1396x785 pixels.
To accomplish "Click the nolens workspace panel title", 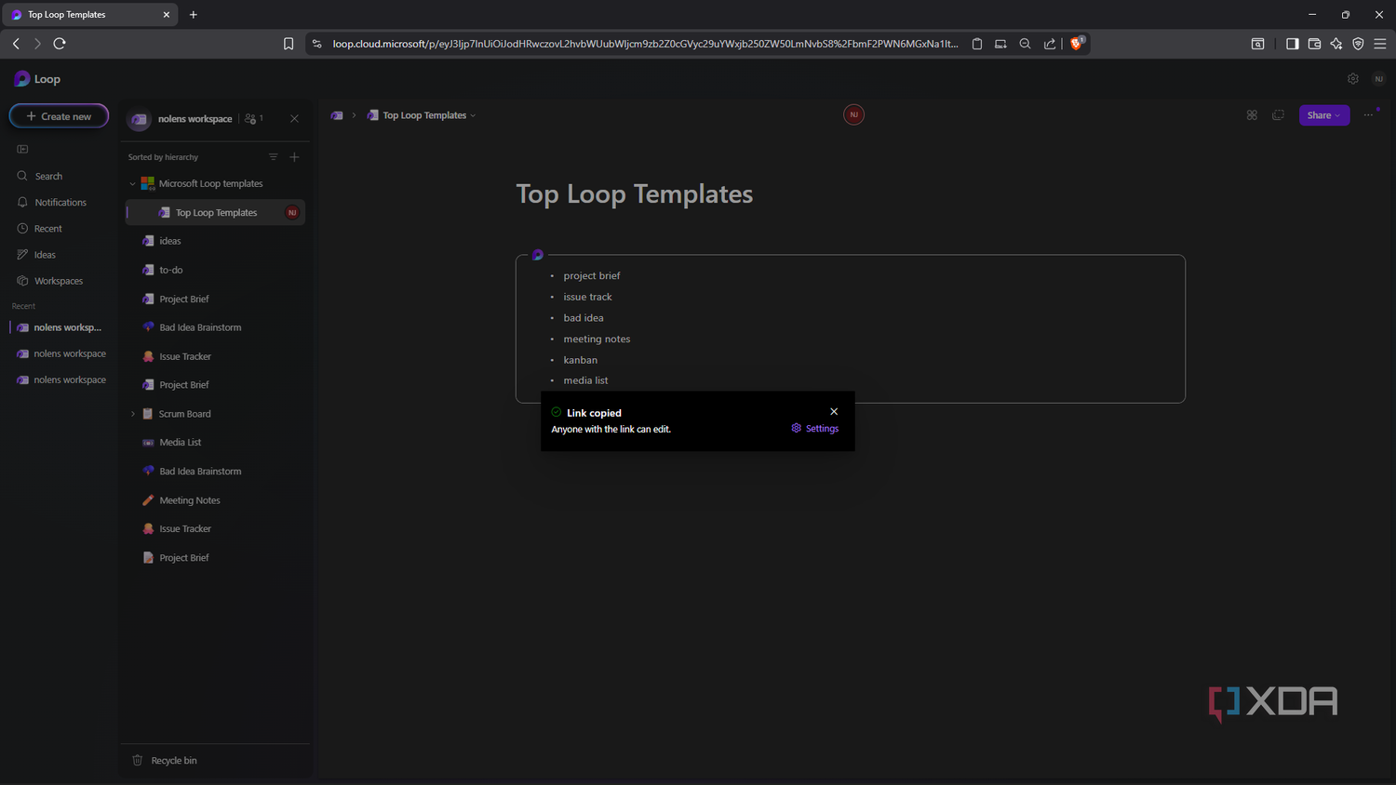I will 195,119.
